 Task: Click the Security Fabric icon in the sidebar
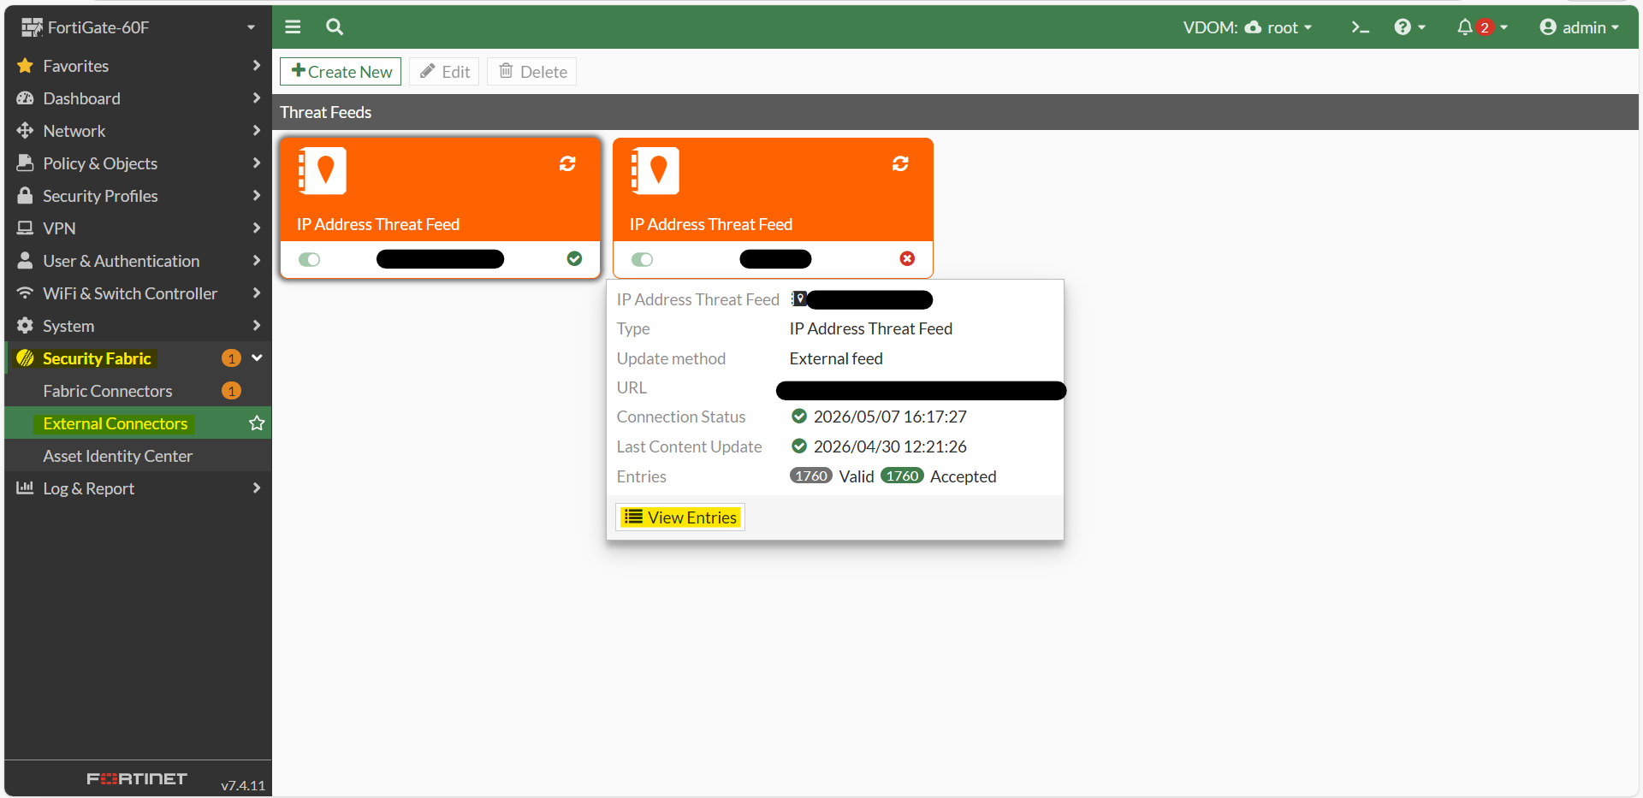pyautogui.click(x=25, y=358)
